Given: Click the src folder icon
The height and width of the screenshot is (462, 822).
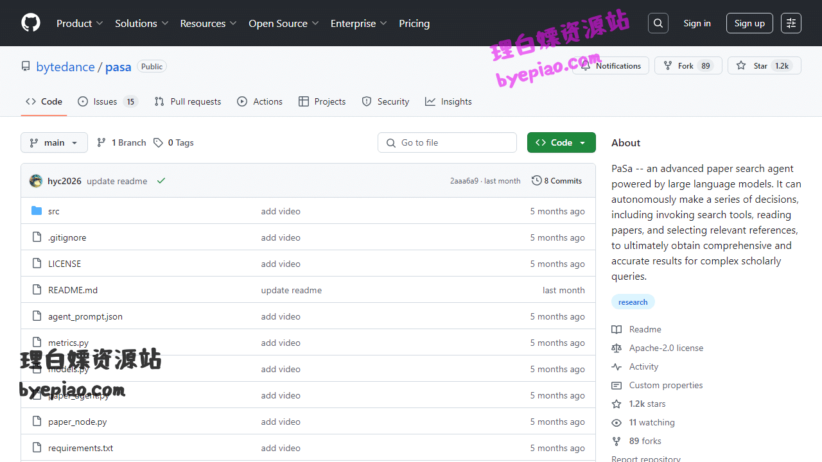Looking at the screenshot, I should pos(37,211).
